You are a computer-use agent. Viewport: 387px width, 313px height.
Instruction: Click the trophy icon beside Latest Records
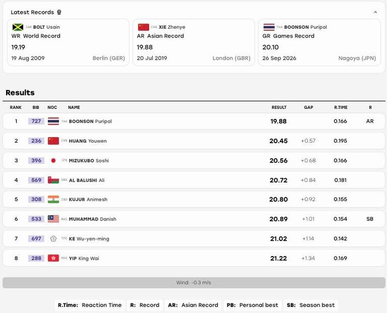(x=59, y=12)
